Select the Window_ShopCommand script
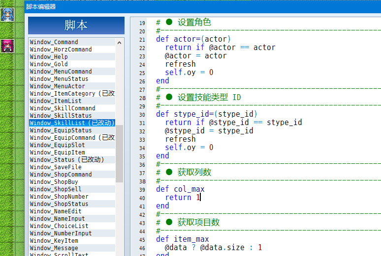The image size is (381, 256). pos(72,175)
